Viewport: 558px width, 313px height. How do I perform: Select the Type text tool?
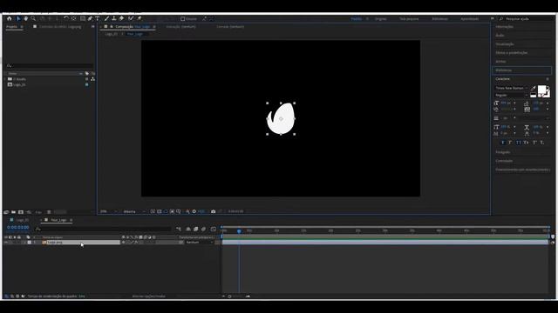tap(97, 18)
